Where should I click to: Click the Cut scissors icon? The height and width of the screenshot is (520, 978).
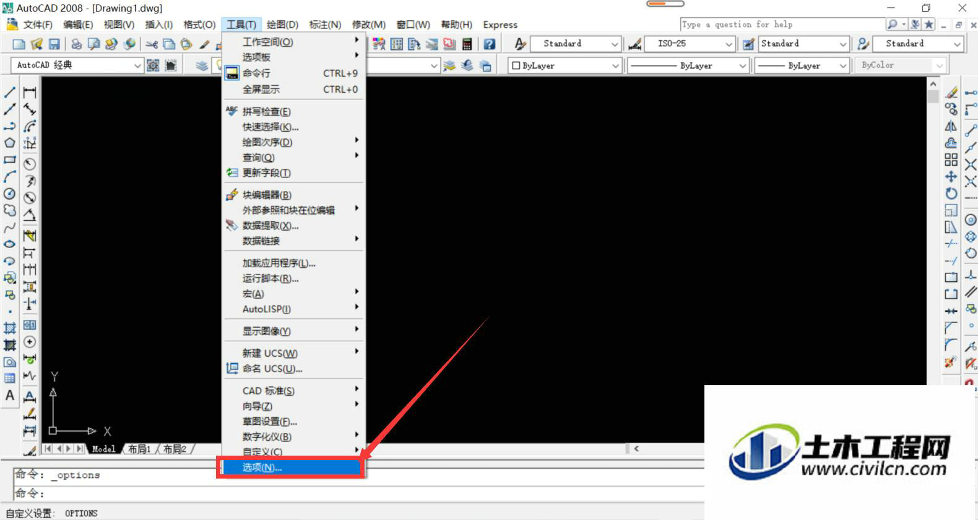click(x=151, y=44)
